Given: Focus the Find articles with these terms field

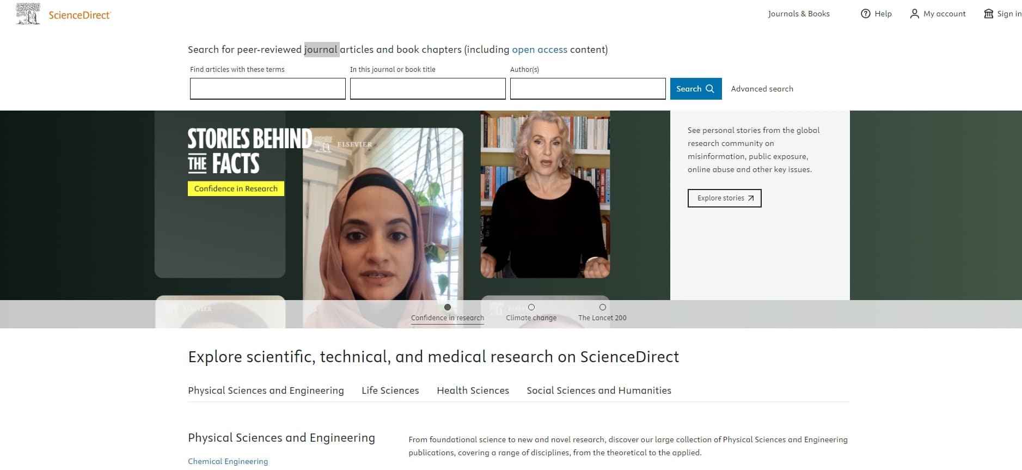Looking at the screenshot, I should [x=268, y=89].
